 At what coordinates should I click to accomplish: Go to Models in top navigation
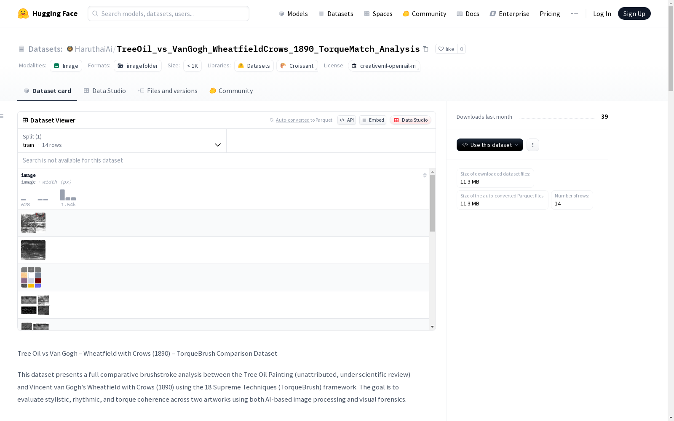[x=293, y=13]
